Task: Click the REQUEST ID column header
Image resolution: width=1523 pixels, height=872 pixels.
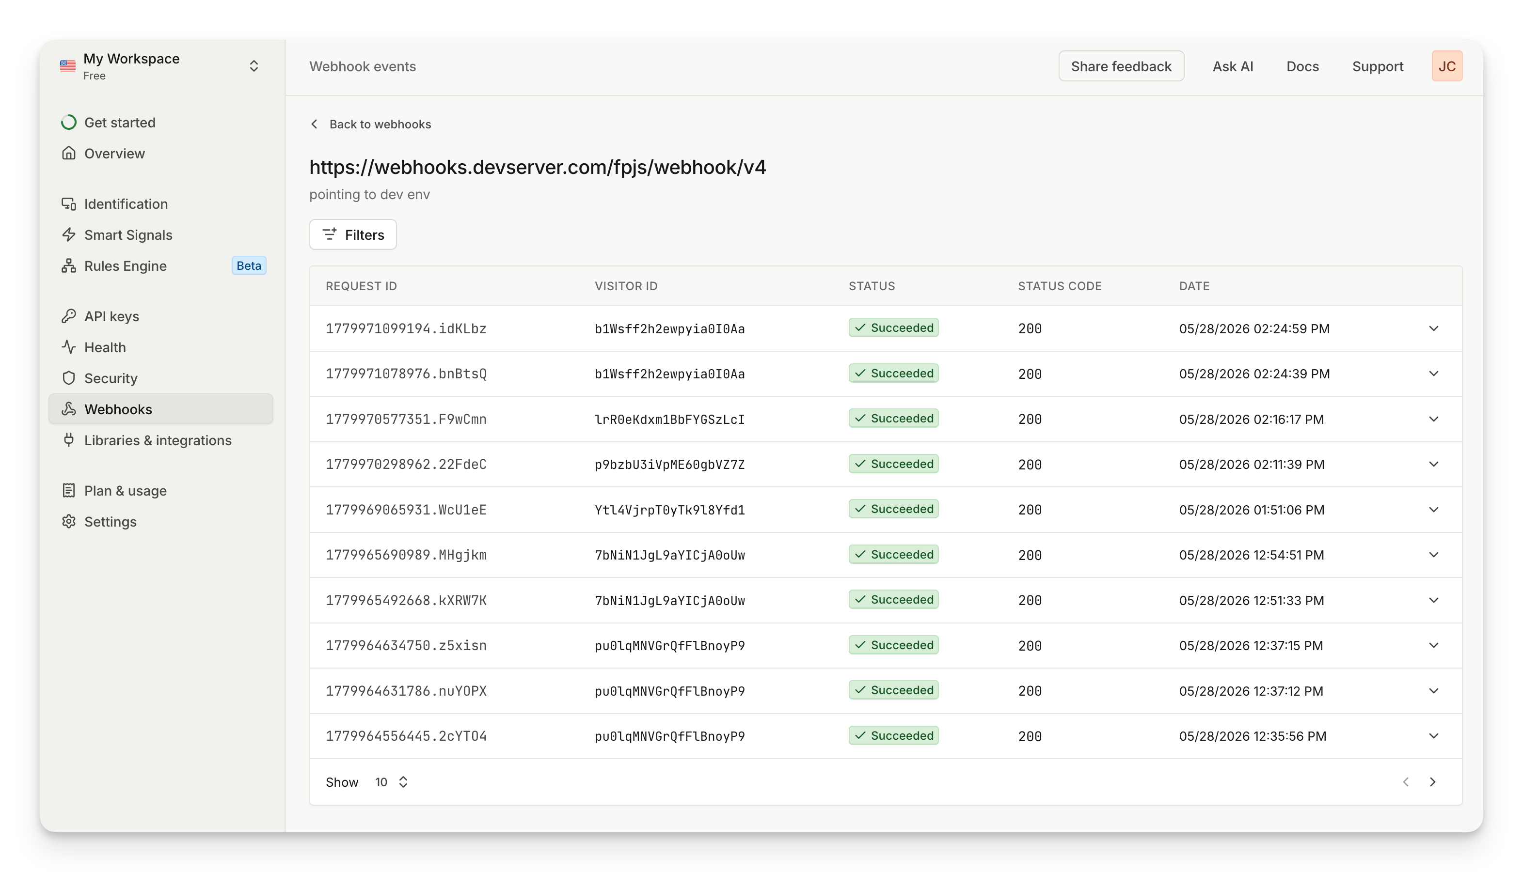Action: click(361, 286)
